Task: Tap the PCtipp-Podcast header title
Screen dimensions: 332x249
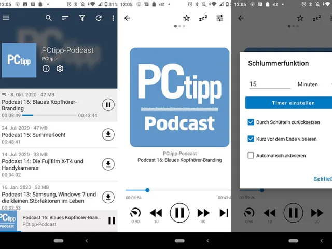Action: pyautogui.click(x=68, y=51)
